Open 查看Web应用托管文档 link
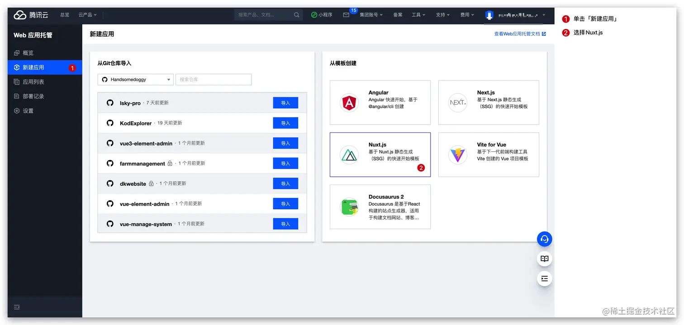Image resolution: width=684 pixels, height=325 pixels. (x=520, y=34)
